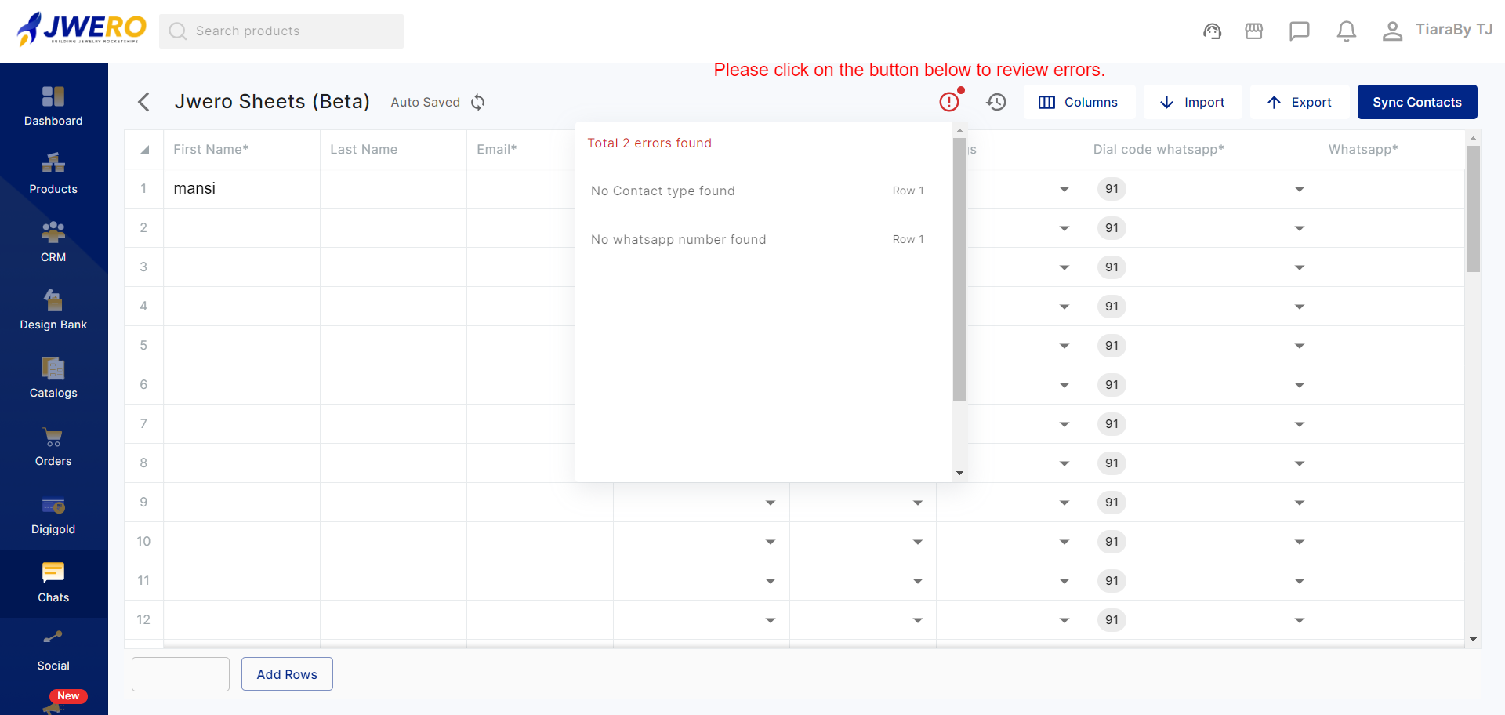Screen dimensions: 1505x715
Task: Click the row count input field
Action: click(180, 674)
